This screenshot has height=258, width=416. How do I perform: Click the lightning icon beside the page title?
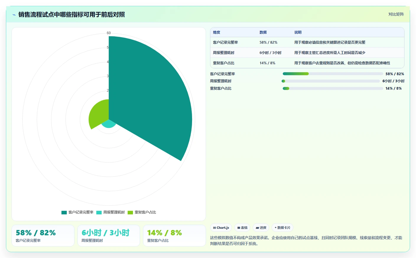(x=14, y=15)
